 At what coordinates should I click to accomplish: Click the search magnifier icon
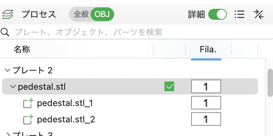pos(5,32)
